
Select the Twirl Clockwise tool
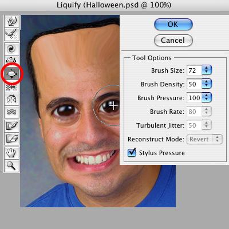pos(12,49)
